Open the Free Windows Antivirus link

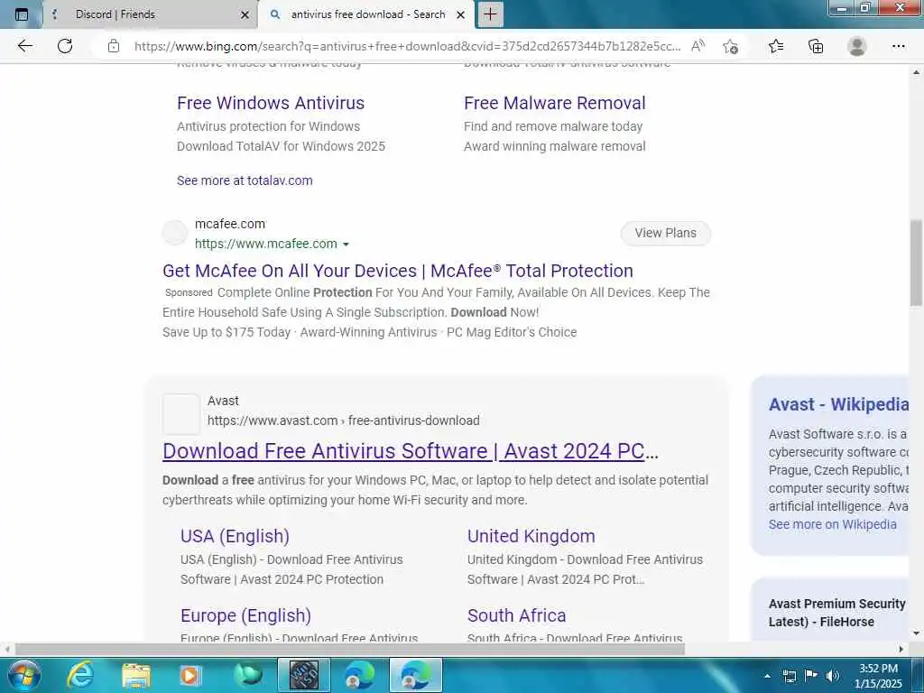271,103
